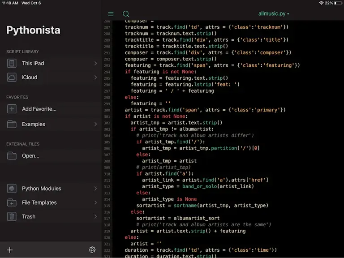This screenshot has height=258, width=344.
Task: Click the sortname(artist_tmp, artist_type) line
Action: (x=202, y=206)
